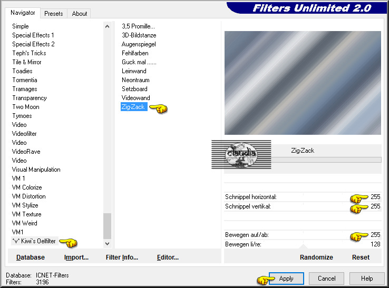389x288 pixels.
Task: Open the About tab
Action: pos(80,14)
